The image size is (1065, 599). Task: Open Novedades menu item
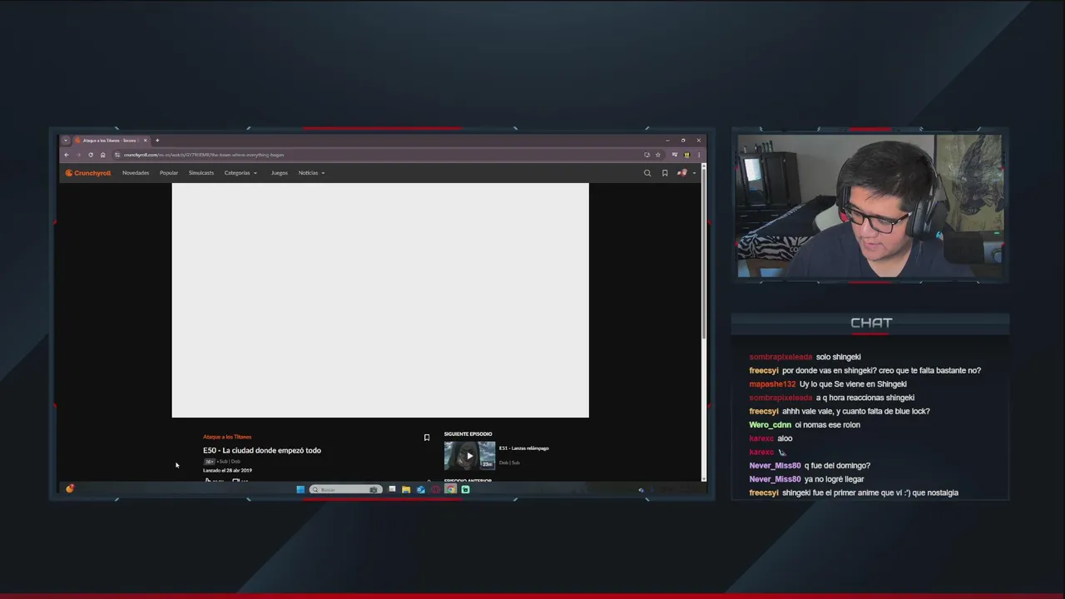[136, 173]
